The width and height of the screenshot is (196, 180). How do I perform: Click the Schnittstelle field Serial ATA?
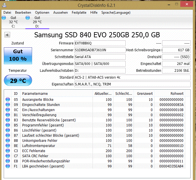point(100,57)
